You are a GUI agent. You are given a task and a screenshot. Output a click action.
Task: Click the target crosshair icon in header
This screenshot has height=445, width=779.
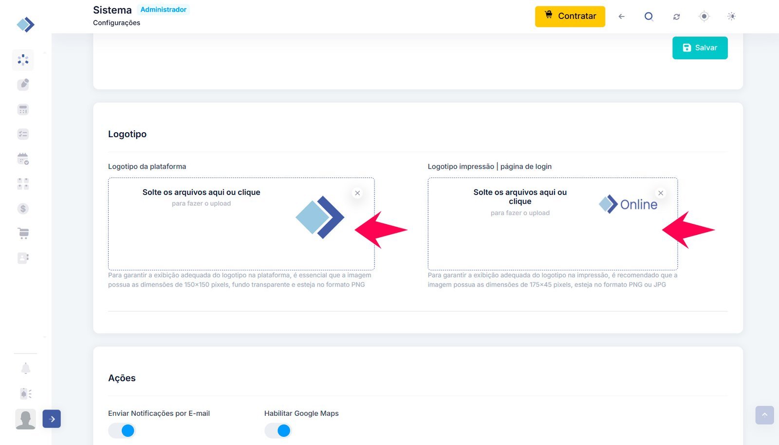(x=704, y=17)
